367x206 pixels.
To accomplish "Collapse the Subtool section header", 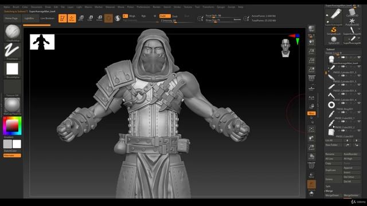I will point(330,49).
